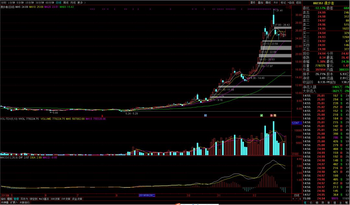350x205 pixels.
Task: Select the 资金决策 template
Action: pos(77,199)
